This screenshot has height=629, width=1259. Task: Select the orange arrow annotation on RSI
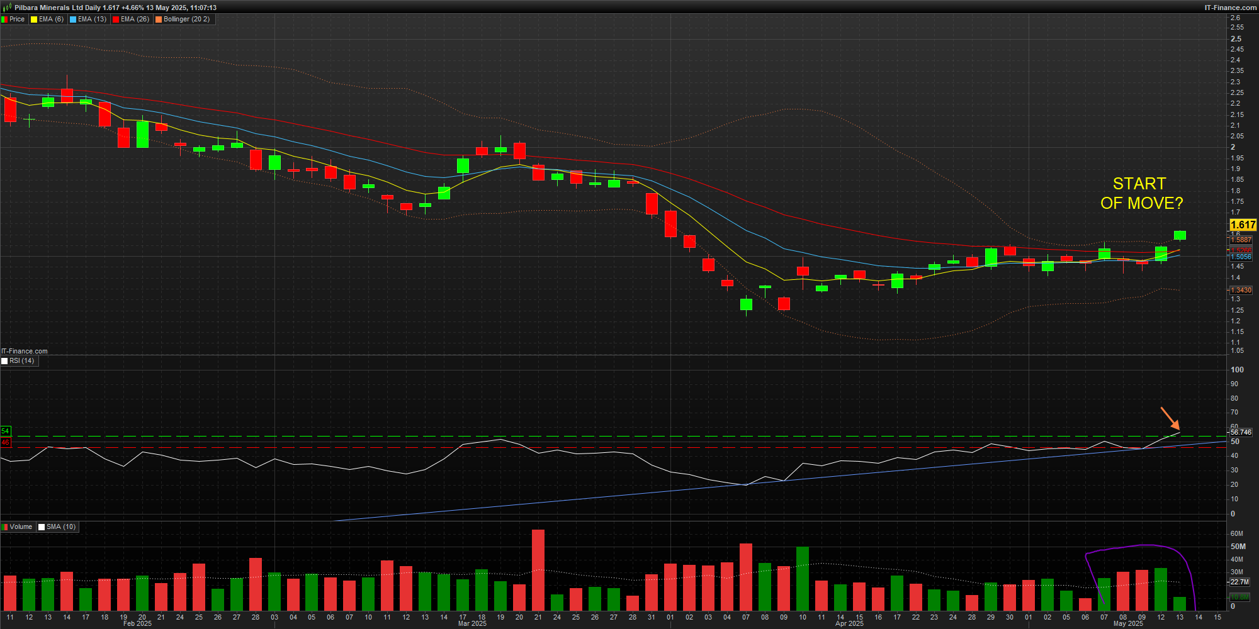[1170, 418]
